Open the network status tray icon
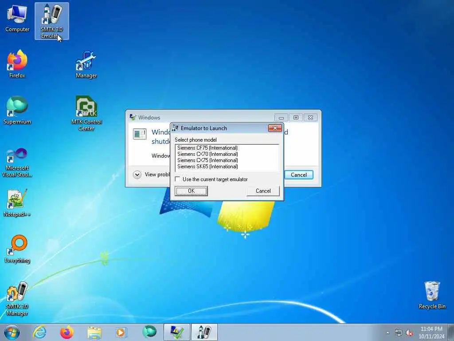 point(399,333)
